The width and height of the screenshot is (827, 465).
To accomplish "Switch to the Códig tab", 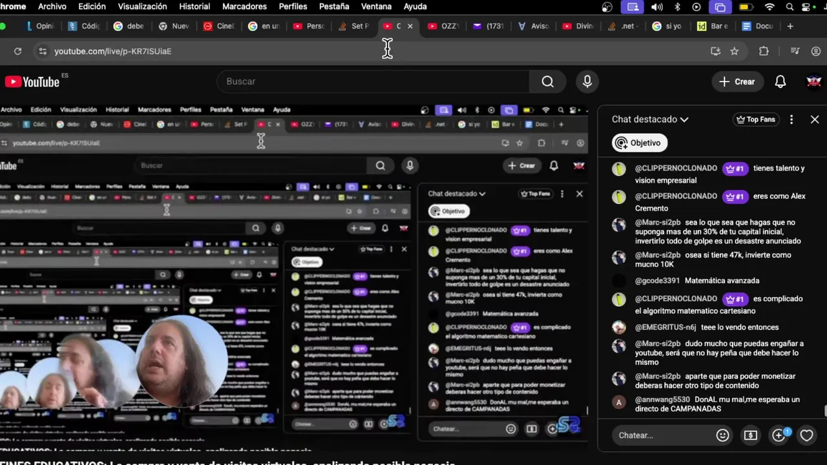I will click(x=85, y=26).
